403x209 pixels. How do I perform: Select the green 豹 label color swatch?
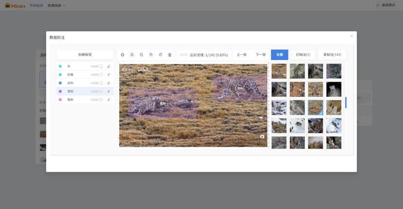coord(60,66)
